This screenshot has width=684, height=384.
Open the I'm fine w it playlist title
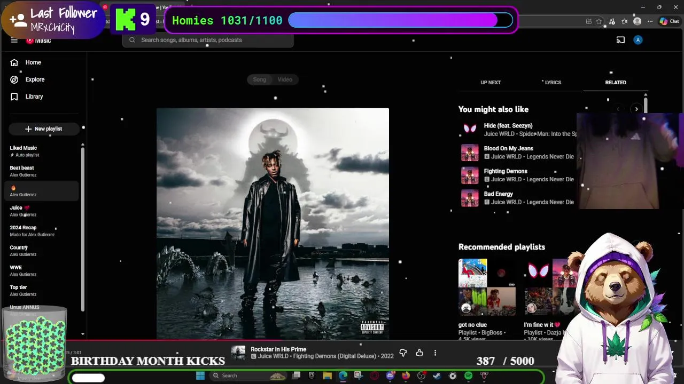(x=542, y=325)
